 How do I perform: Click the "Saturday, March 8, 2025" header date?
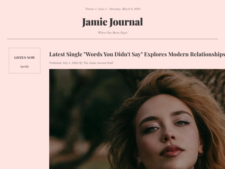click(x=125, y=9)
